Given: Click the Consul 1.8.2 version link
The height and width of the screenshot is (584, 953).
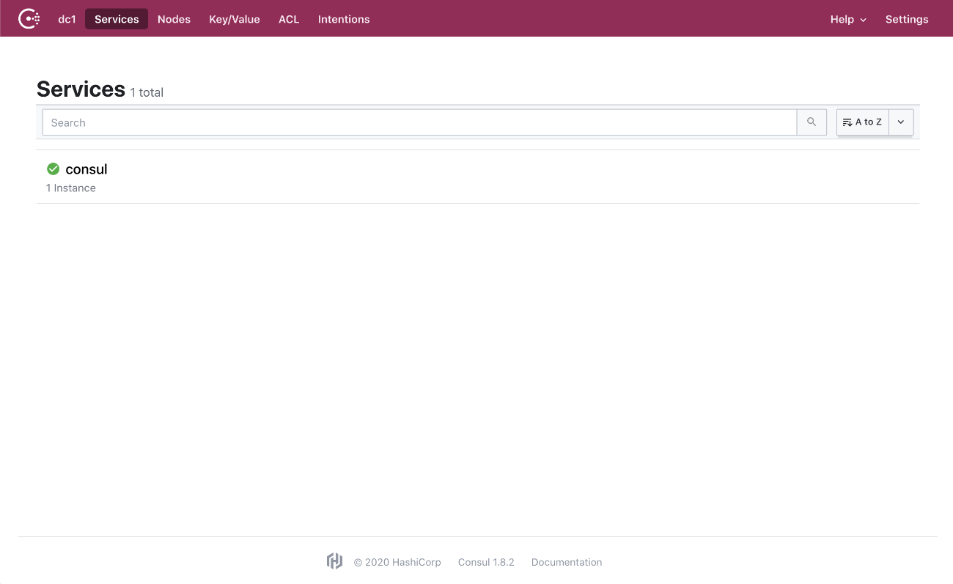Looking at the screenshot, I should tap(486, 562).
